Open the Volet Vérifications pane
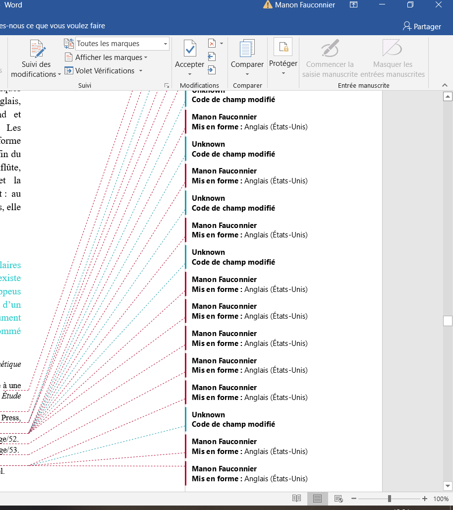Screen dimensions: 453x510 (x=105, y=70)
